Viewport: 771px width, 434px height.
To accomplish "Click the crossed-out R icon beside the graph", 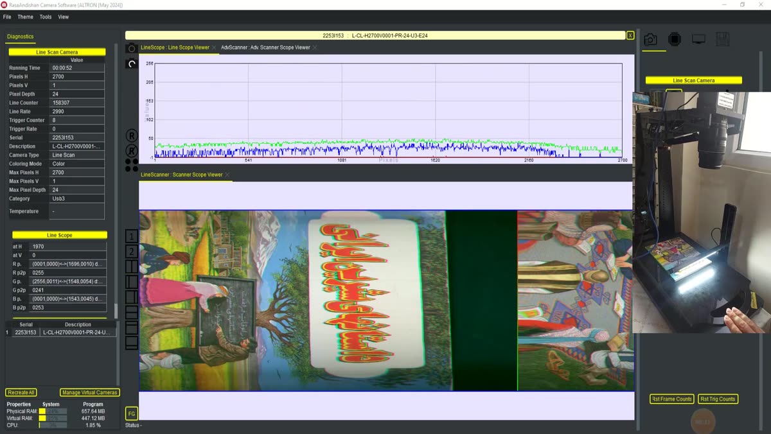I will (x=131, y=151).
